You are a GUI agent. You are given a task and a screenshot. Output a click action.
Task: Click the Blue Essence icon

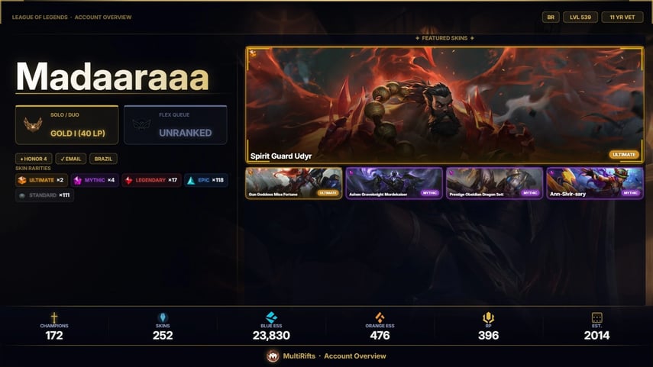[x=271, y=317]
